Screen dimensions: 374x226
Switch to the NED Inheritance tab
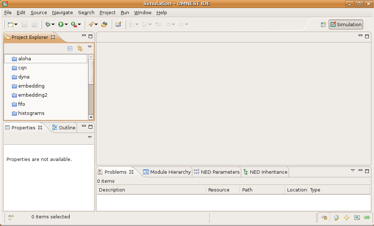tap(265, 172)
